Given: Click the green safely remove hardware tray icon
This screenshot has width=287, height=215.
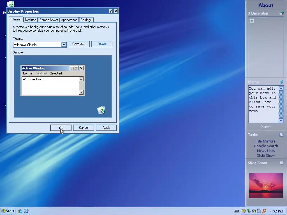Looking at the screenshot, I should point(249,211).
